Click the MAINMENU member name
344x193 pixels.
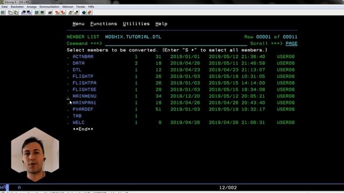[84, 96]
